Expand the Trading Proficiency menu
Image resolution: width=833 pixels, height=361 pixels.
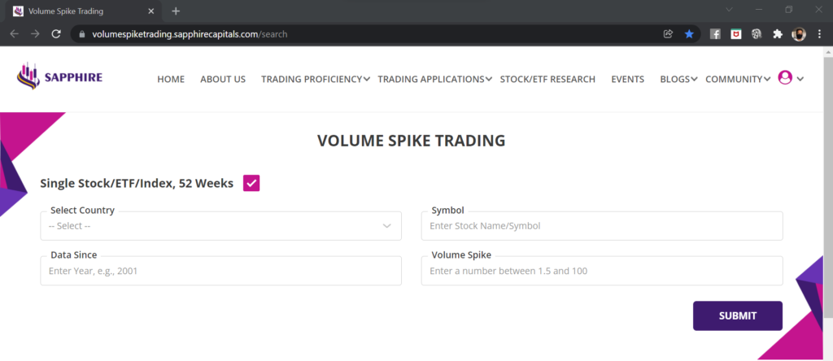315,79
